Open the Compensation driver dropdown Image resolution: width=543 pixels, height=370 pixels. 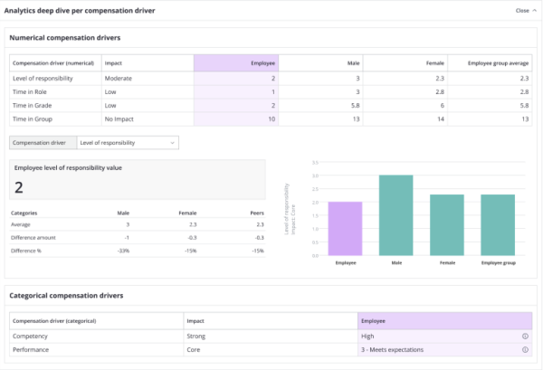click(x=127, y=142)
